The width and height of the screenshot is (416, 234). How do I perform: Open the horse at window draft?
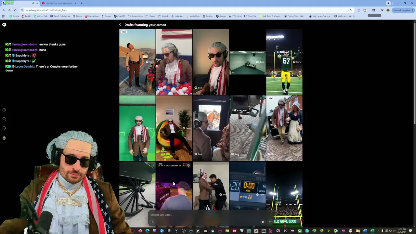click(211, 128)
